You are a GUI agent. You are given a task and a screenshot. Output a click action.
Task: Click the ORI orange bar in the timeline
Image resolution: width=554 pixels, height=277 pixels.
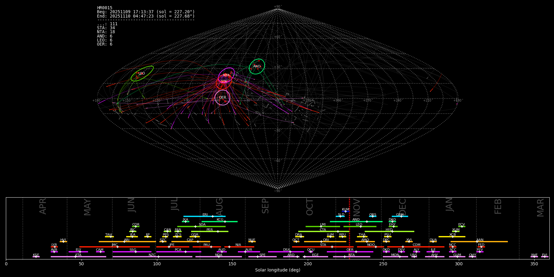325,242
